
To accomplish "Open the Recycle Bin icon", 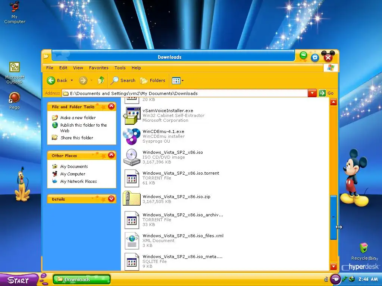I will pos(364,251).
